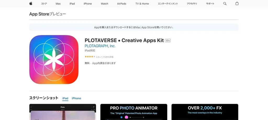Screen dimensions: 268x120
Task: Open the アクセサリ menu item
Action: (x=192, y=4)
